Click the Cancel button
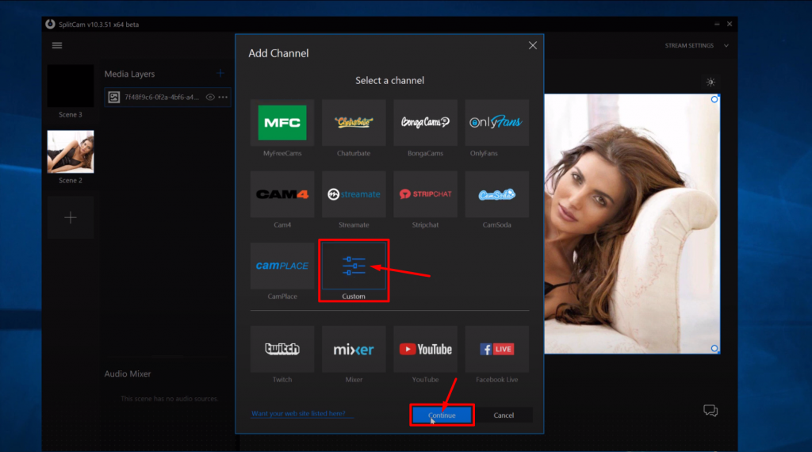 (x=504, y=416)
